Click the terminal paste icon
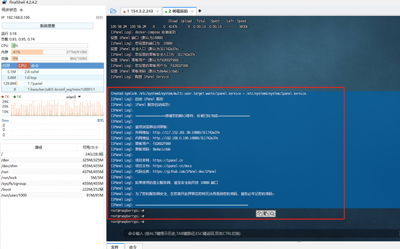Screen dimensions: 400x249 266,213
